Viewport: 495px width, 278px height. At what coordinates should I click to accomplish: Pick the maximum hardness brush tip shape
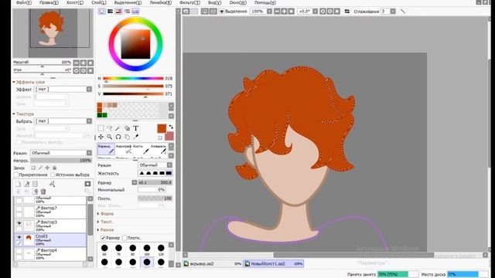tap(169, 173)
